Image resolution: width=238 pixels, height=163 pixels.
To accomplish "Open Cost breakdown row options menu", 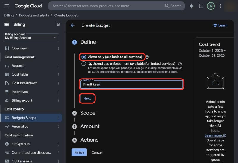I will (x=58, y=83).
